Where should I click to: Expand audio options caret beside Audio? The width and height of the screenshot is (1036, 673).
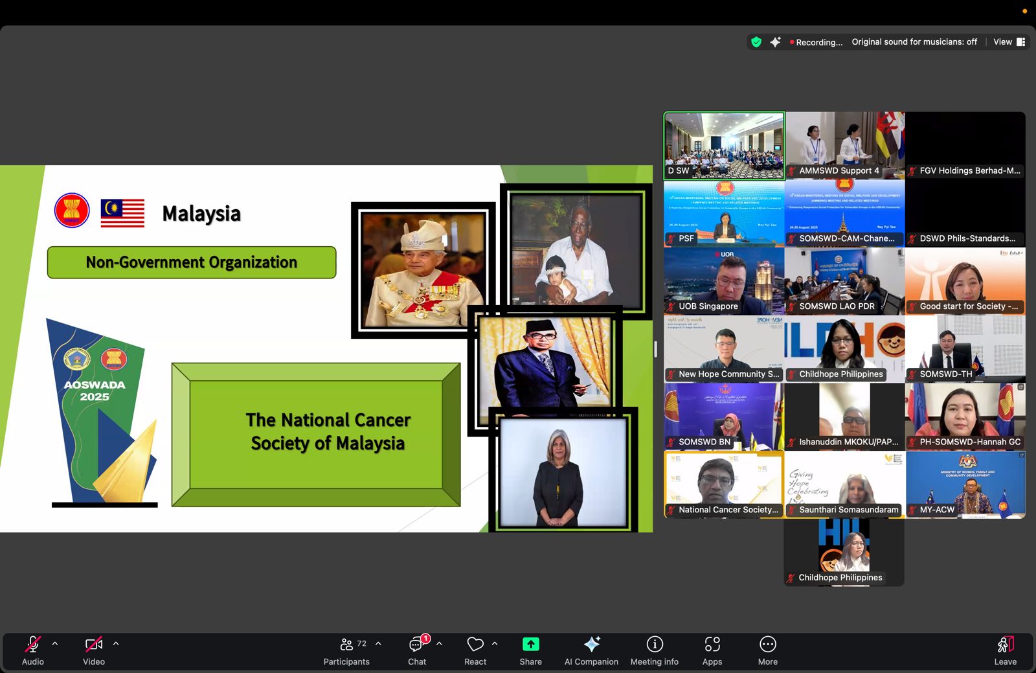[55, 644]
